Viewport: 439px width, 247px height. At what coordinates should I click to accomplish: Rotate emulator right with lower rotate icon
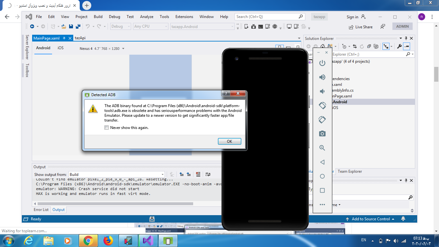click(x=322, y=120)
